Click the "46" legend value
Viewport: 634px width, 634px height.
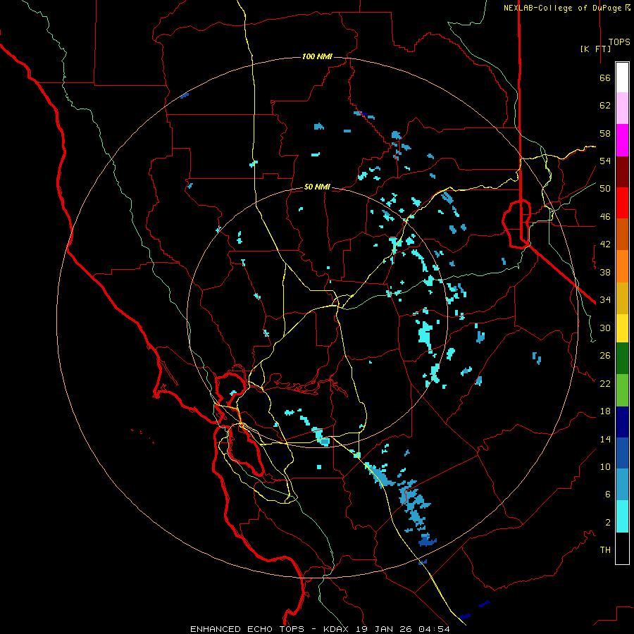(605, 216)
